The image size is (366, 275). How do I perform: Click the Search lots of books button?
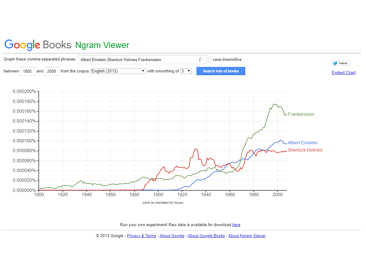click(221, 71)
